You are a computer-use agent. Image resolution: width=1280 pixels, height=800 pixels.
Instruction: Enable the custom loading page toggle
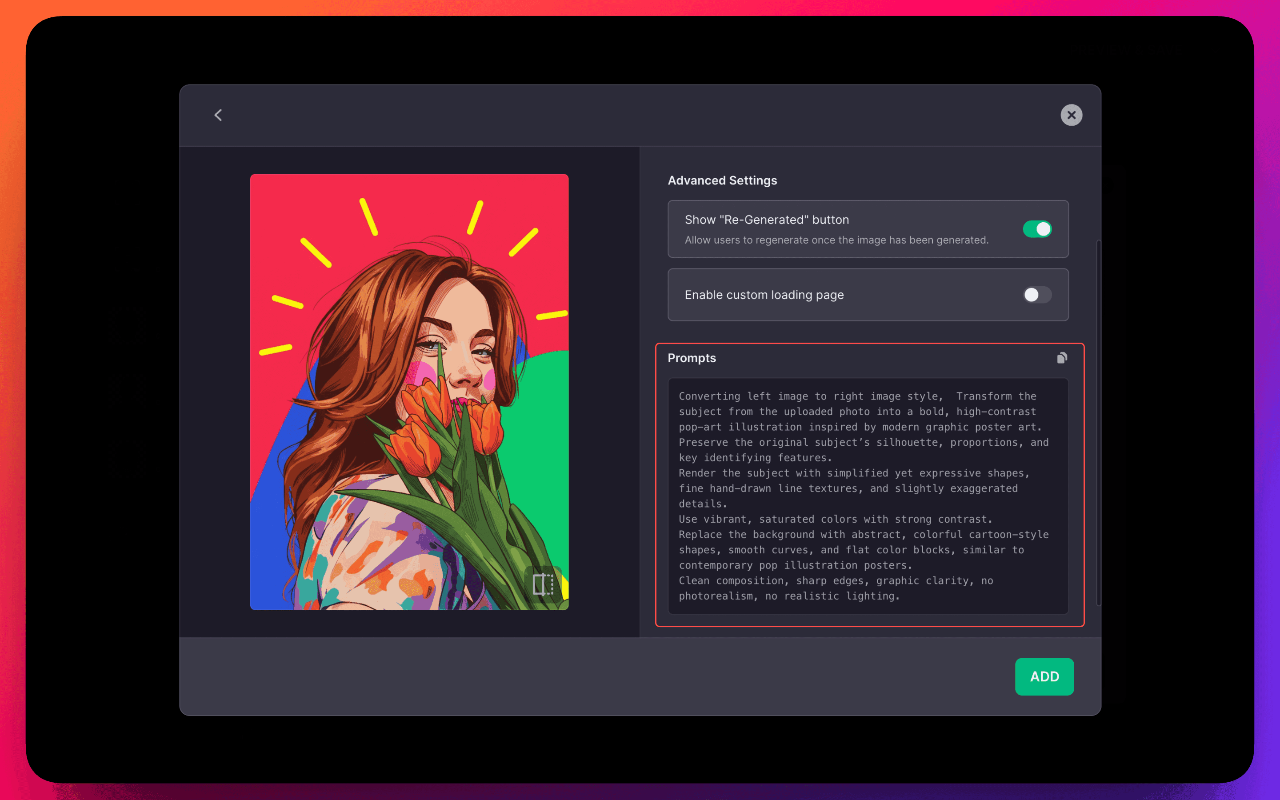click(1037, 295)
